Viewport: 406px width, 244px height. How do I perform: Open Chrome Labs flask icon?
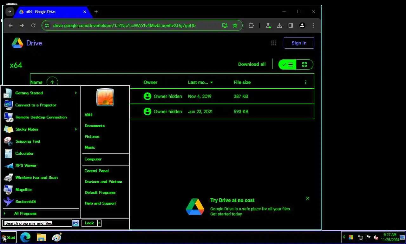(268, 25)
